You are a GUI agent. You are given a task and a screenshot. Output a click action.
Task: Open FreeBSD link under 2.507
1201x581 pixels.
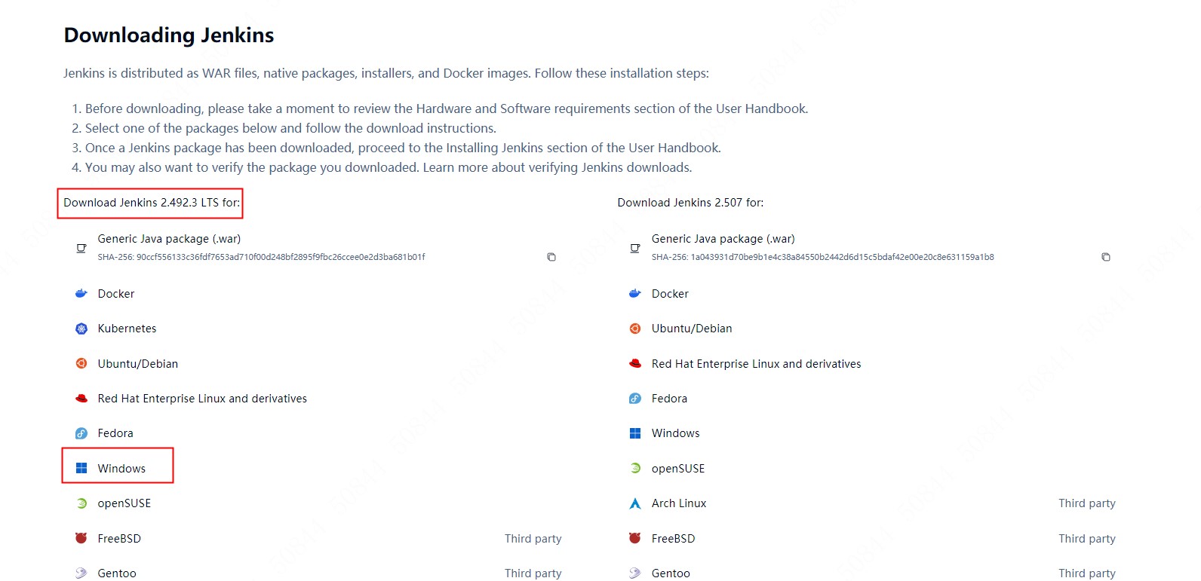coord(674,539)
